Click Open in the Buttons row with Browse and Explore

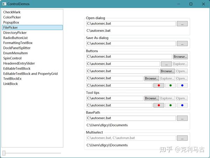pos(182,78)
